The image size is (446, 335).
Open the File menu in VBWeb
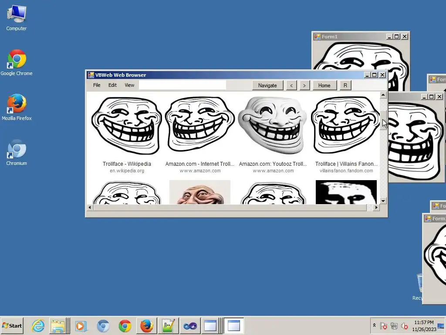pyautogui.click(x=97, y=85)
